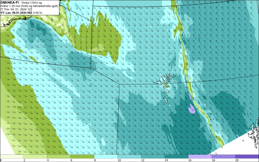This screenshot has height=162, width=259.
Task: Click the 18–20 m/s purple legend swatch
Action: [x=224, y=156]
